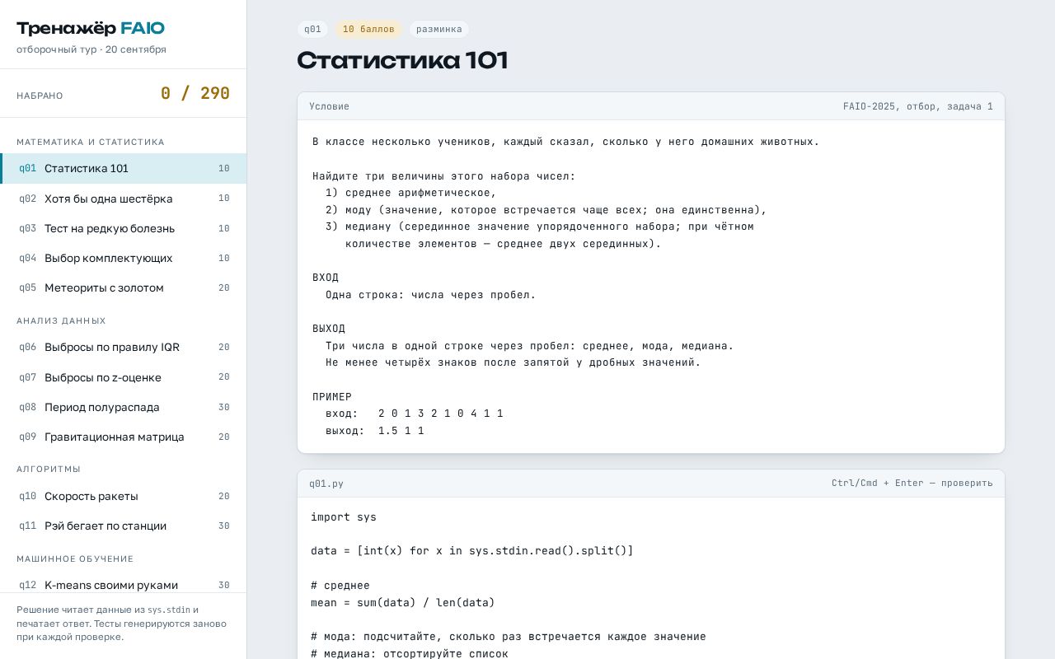
Task: Click the Тренажёр FAIO logo title
Action: 91,29
